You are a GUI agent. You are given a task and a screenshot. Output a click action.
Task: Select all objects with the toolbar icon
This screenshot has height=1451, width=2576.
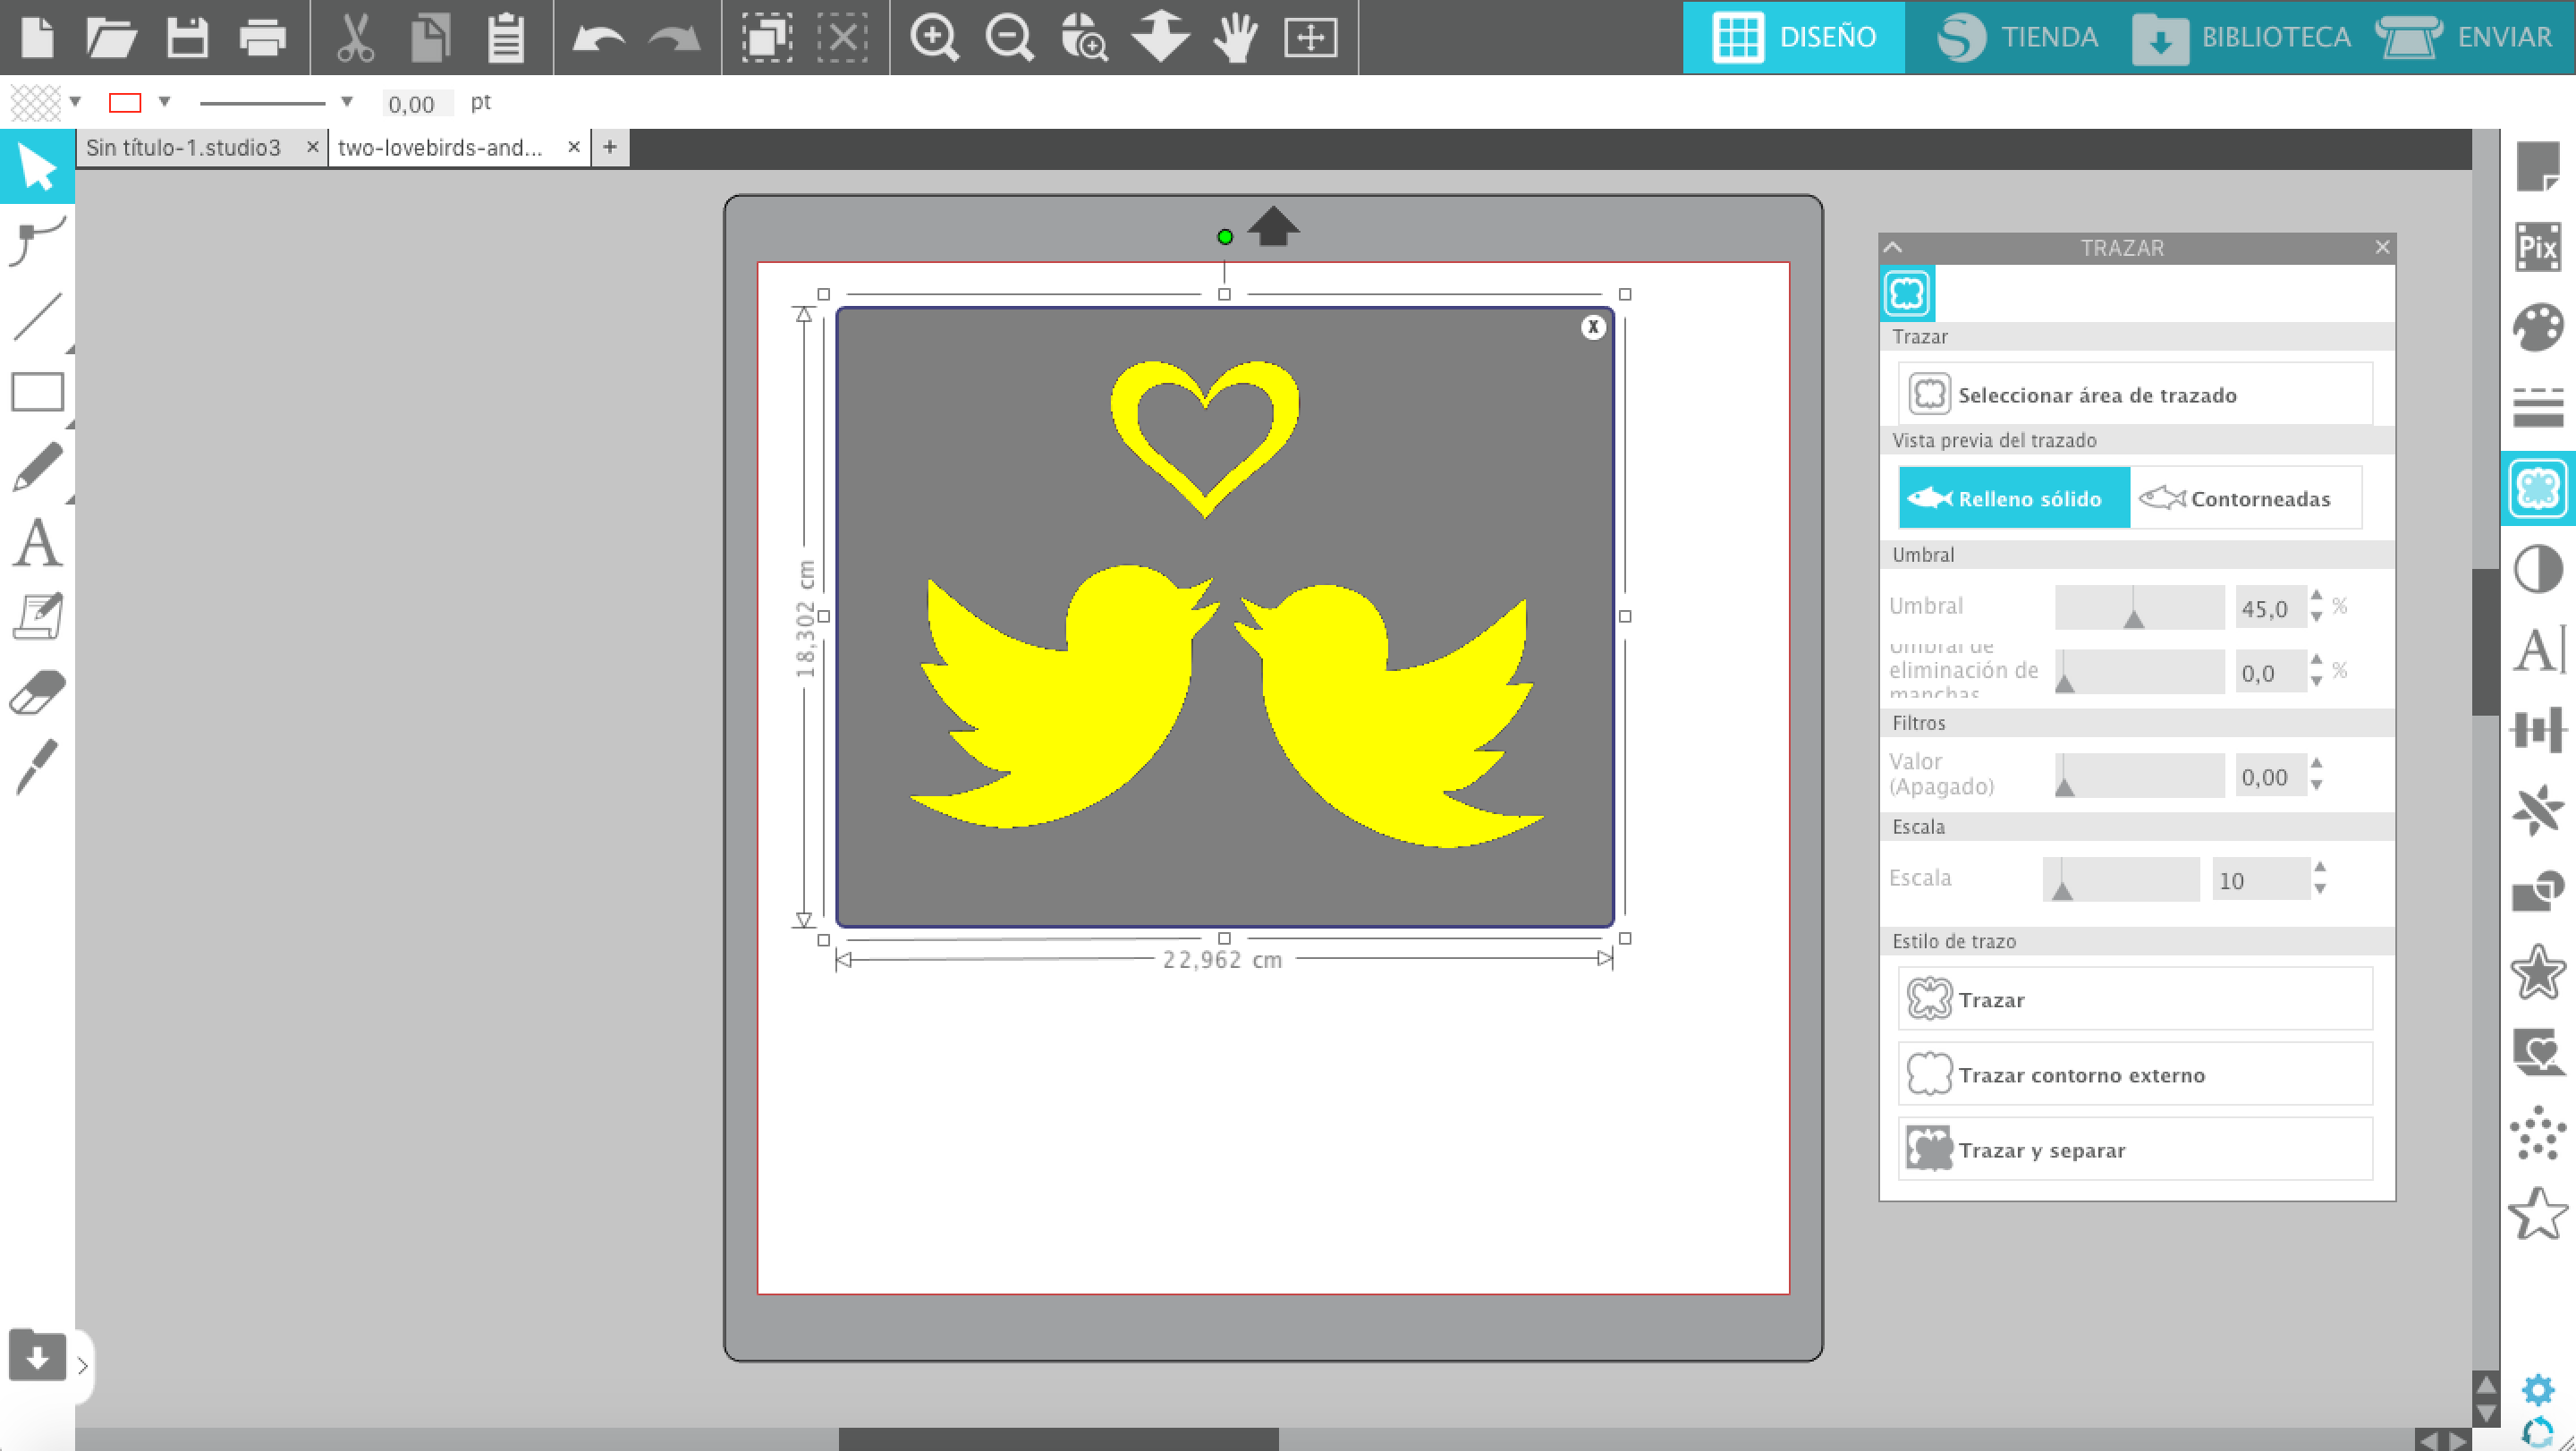click(x=767, y=37)
